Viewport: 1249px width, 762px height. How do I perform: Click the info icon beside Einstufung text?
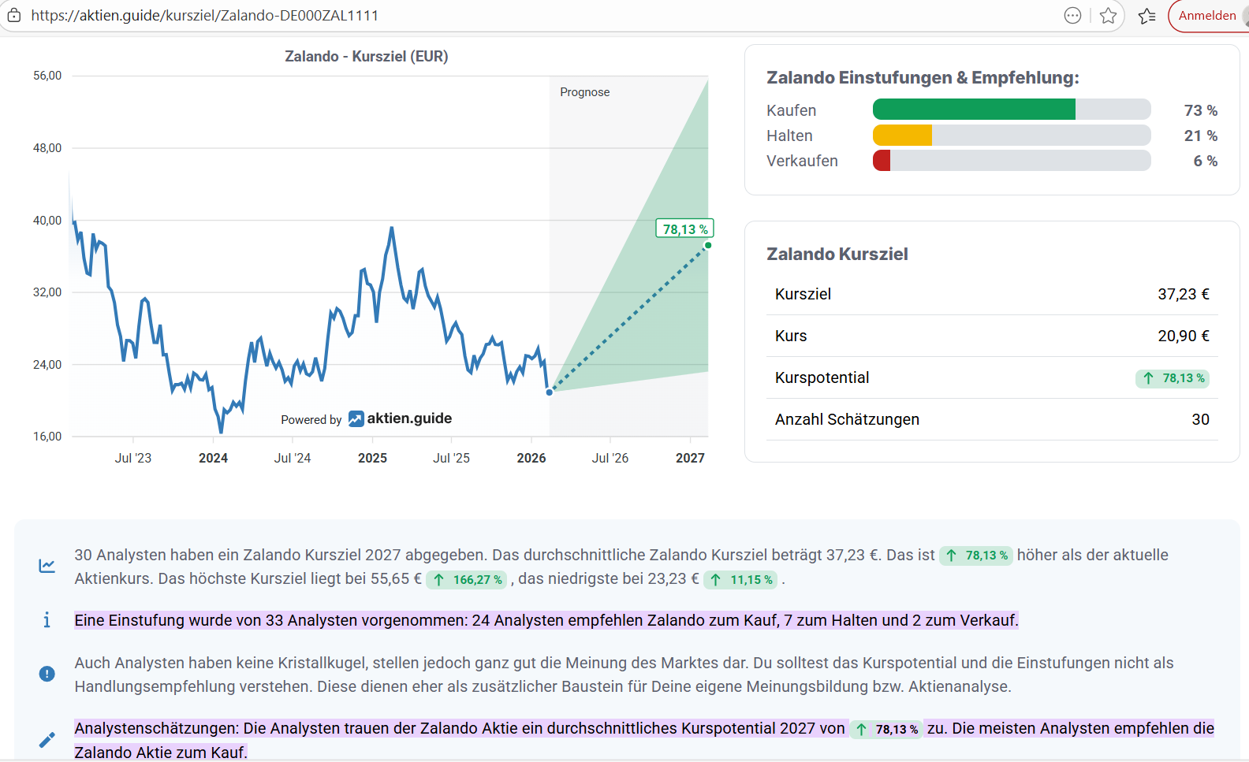click(47, 620)
